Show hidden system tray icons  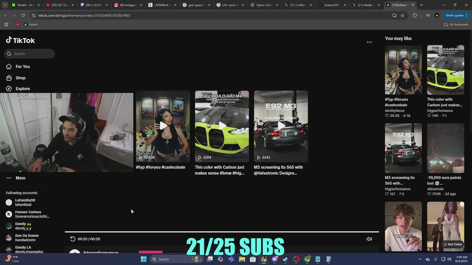(420, 259)
